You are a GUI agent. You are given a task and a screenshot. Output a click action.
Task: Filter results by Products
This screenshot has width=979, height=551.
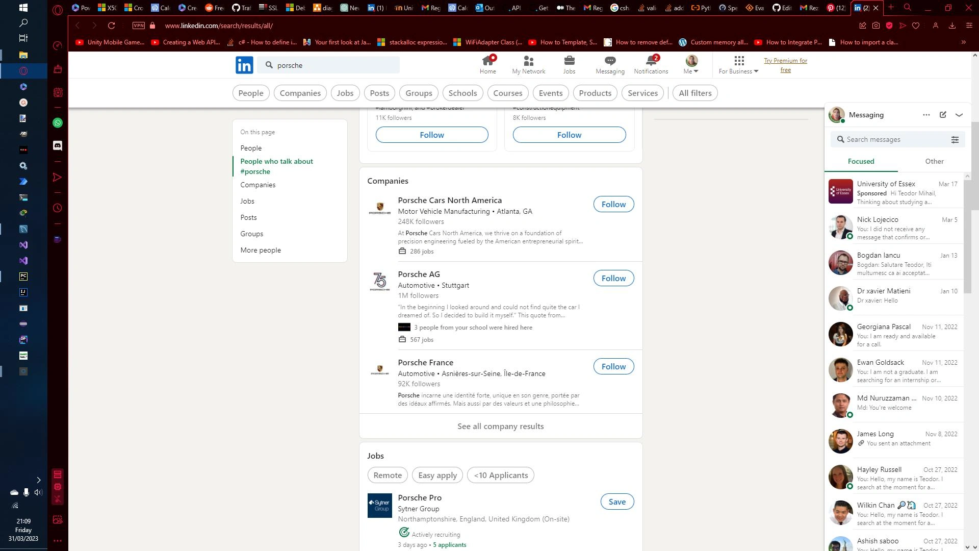(x=595, y=93)
